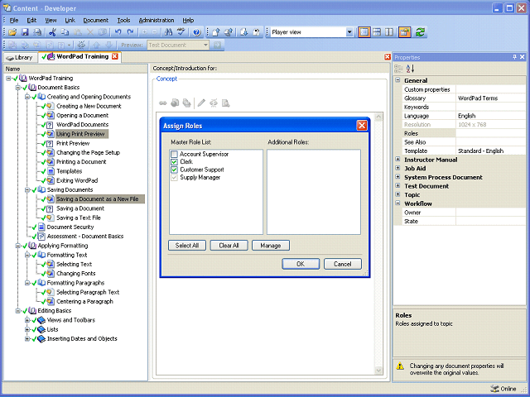Select Printing a Document in tree
530x397 pixels.
(81, 161)
